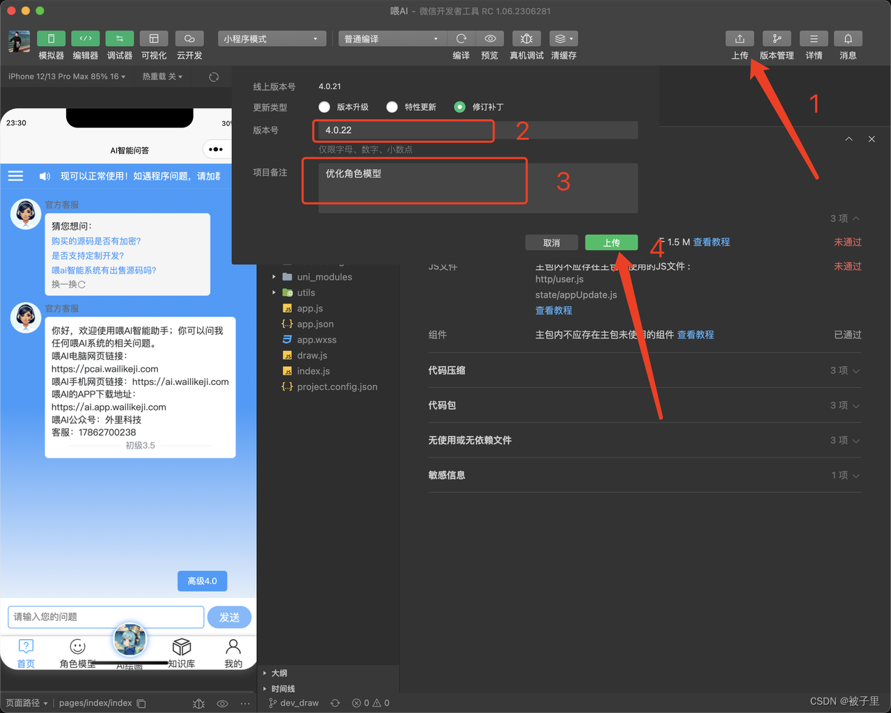Screen dimensions: 891x713
Task: Click the upload toolbar icon (上传)
Action: coord(739,39)
